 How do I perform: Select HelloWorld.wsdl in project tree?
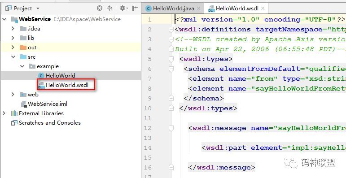coord(67,85)
